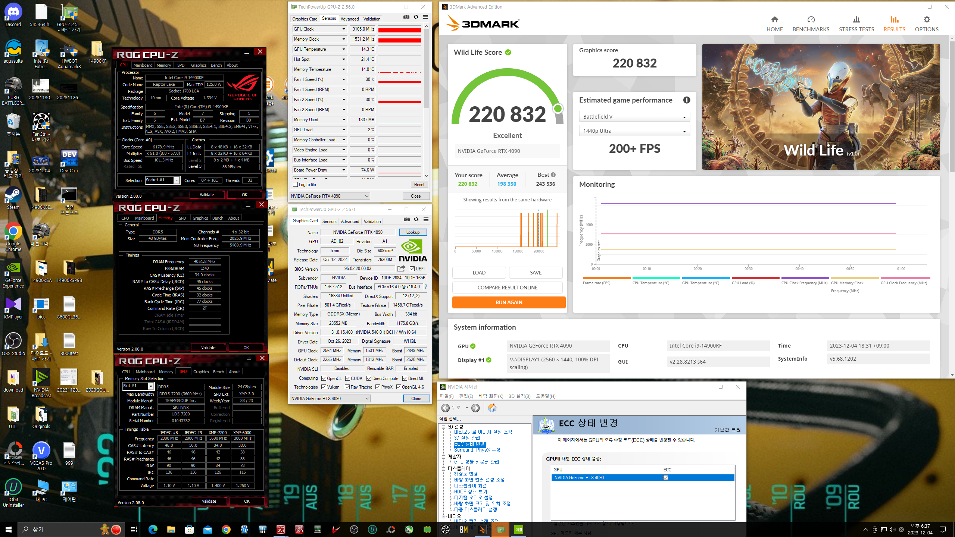955x537 pixels.
Task: Toggle the Vulkan checkbox
Action: (x=324, y=387)
